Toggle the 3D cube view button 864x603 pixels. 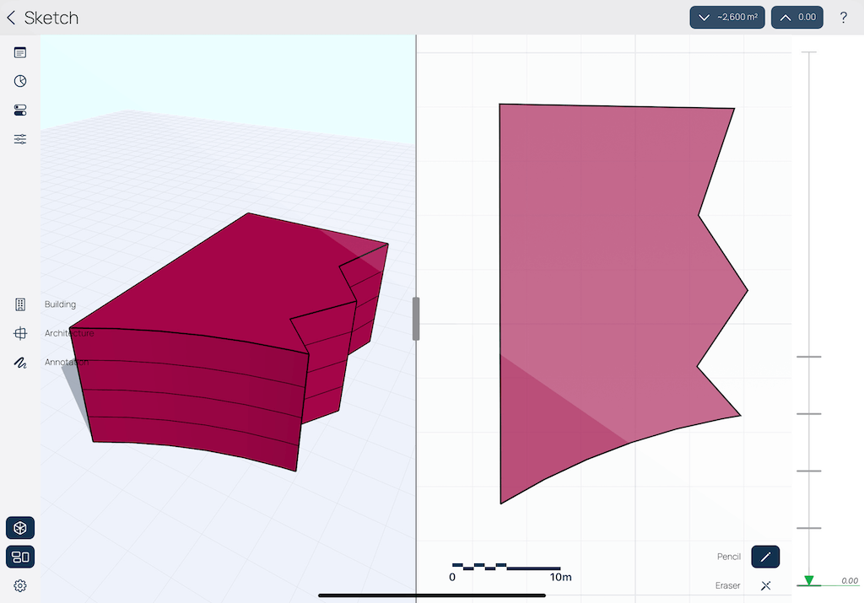point(20,528)
